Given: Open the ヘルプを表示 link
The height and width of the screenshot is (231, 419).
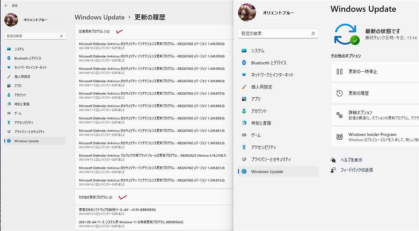Looking at the screenshot, I should coord(351,160).
